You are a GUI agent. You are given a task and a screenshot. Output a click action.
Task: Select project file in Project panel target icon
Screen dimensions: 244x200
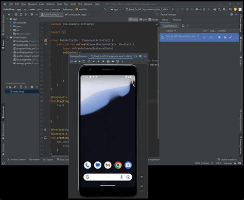click(16, 14)
